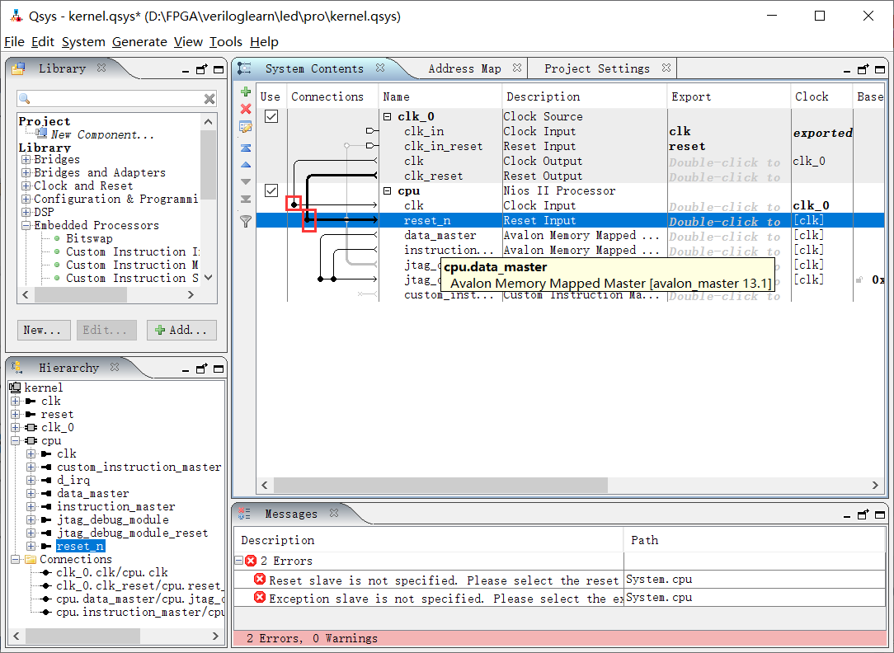Detach the Library panel window icon
The width and height of the screenshot is (894, 653).
(201, 69)
